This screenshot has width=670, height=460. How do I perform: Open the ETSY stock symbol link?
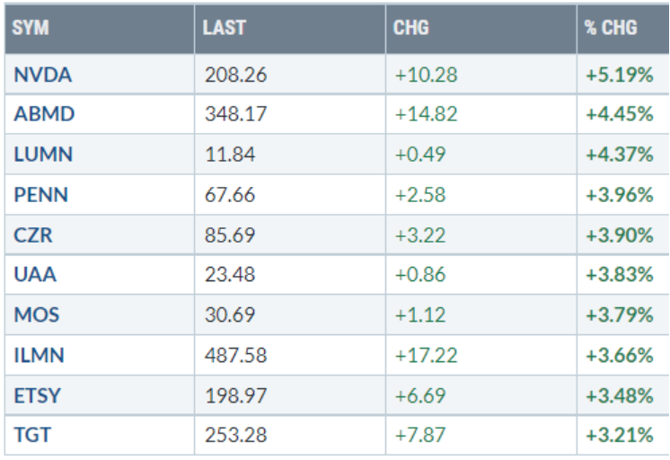(x=40, y=395)
